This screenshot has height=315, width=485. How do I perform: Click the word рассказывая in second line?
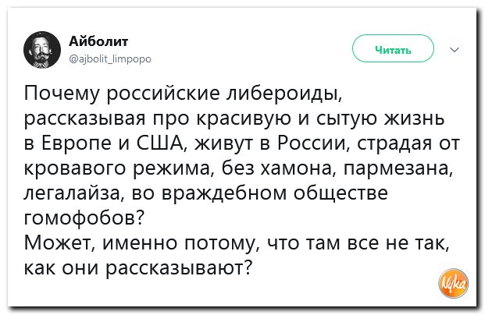(x=84, y=119)
